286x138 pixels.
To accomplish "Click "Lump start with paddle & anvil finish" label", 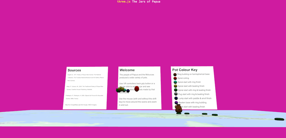I will (195, 98).
